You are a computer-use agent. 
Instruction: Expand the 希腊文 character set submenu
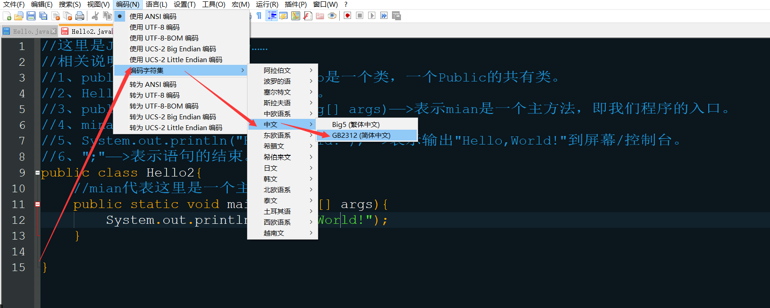click(x=283, y=146)
